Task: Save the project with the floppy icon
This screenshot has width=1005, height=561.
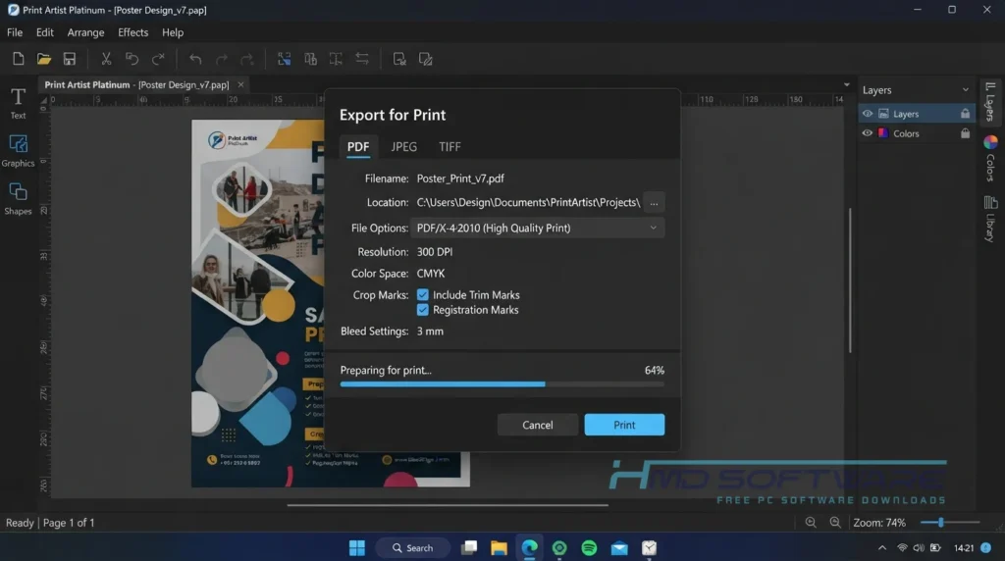Action: point(70,59)
